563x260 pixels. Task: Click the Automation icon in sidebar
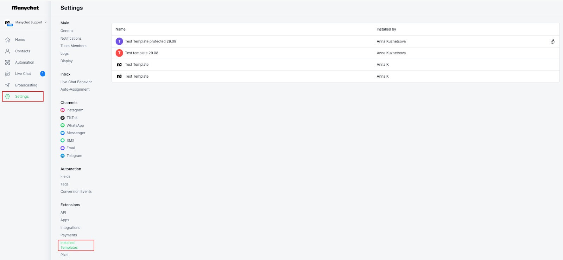pos(7,63)
